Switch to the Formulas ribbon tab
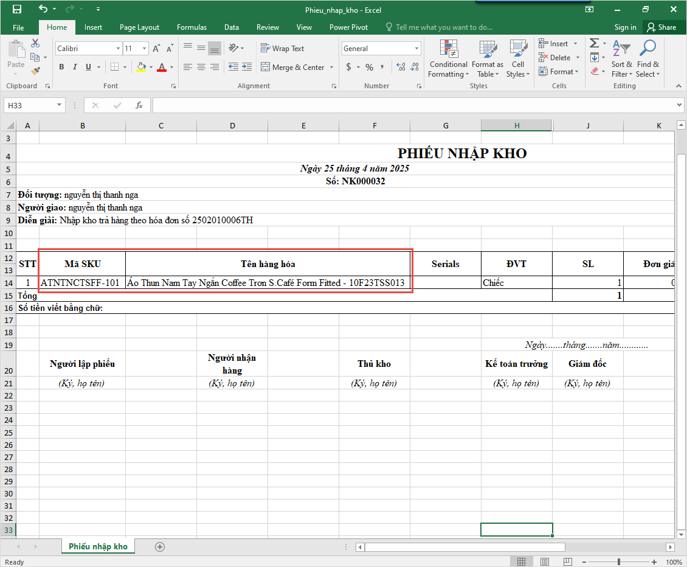The height and width of the screenshot is (567, 687). pos(192,27)
